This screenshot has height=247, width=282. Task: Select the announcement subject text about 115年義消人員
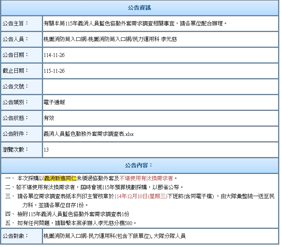135,24
